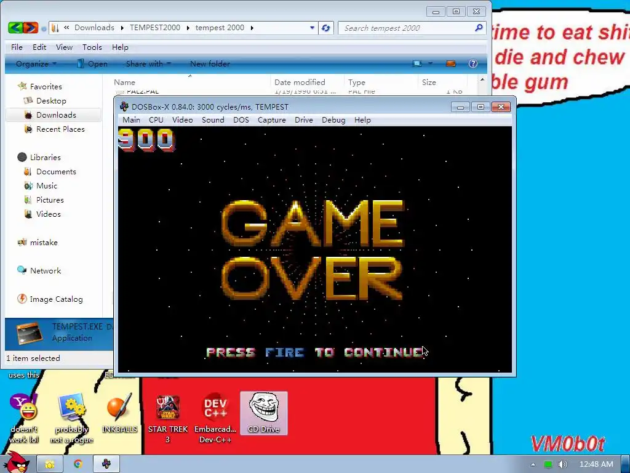Open the Debug menu in DOSBox-X

(x=333, y=120)
